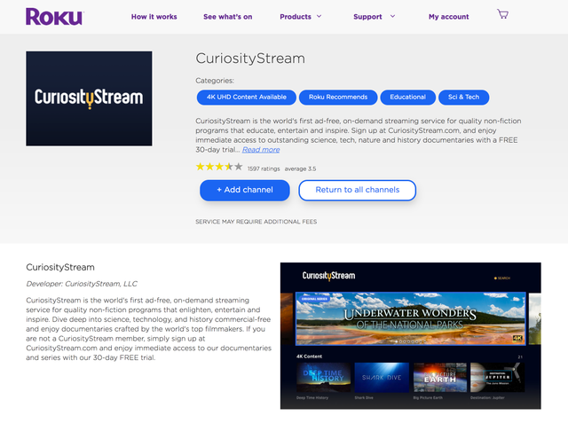Click the Add channel button

tap(244, 190)
